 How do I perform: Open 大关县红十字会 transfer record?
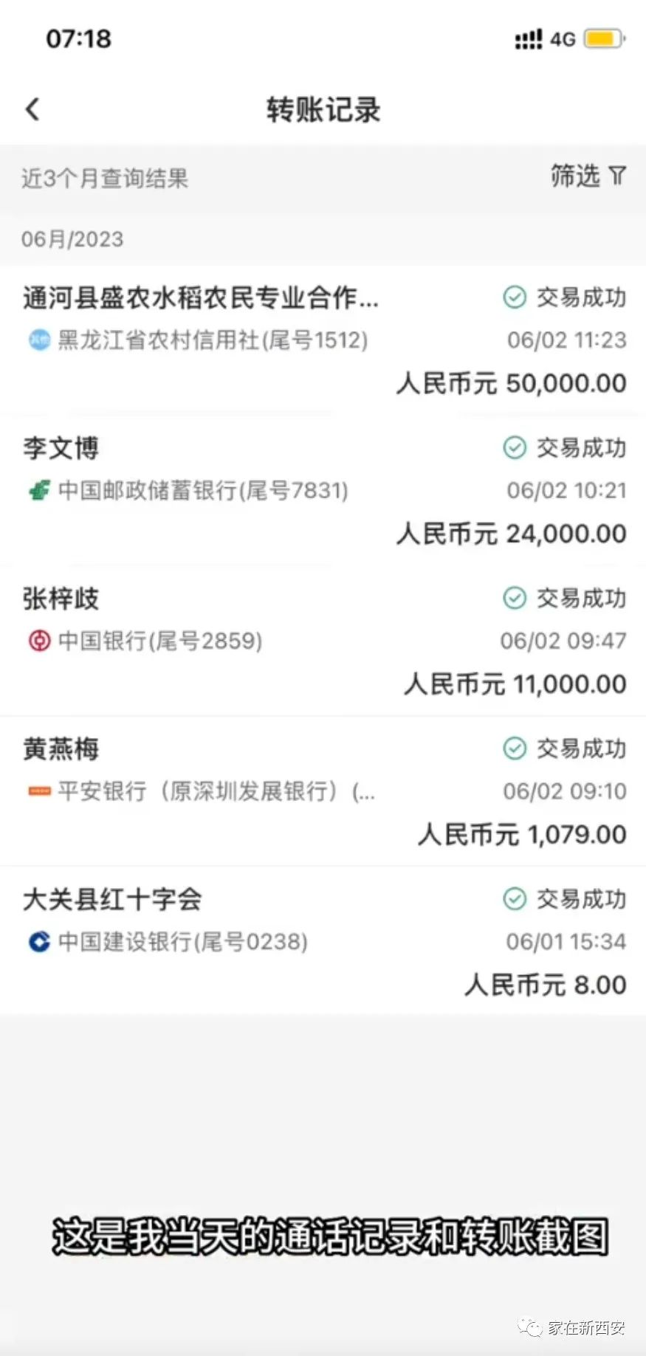coord(323,941)
